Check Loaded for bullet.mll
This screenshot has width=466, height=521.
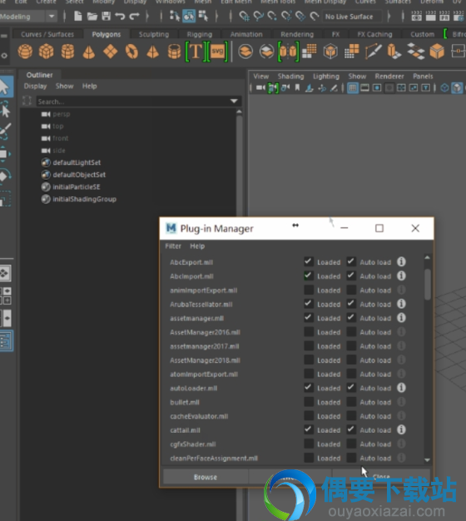coord(309,402)
